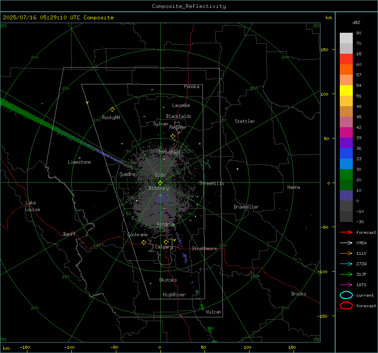Click the Calgary city label
Screen dimensions: 378x353
coord(164,247)
